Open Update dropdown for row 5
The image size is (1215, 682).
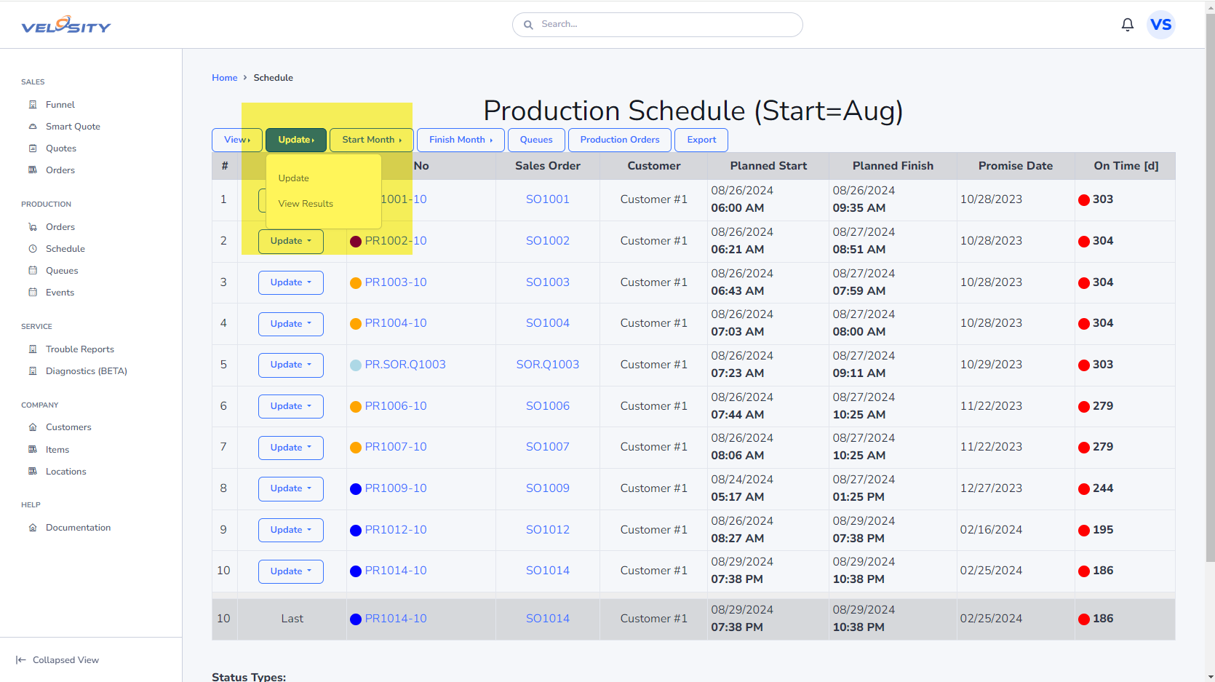pos(290,365)
